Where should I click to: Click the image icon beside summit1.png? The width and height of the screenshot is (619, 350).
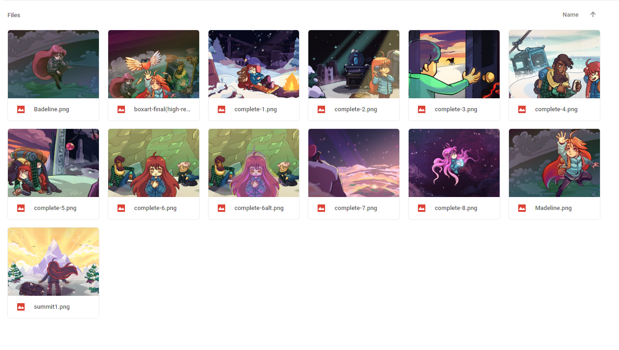pos(21,307)
